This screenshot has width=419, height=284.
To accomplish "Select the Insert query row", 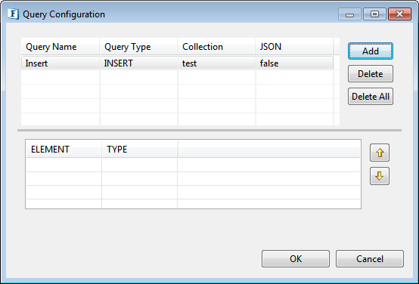I will [x=177, y=63].
